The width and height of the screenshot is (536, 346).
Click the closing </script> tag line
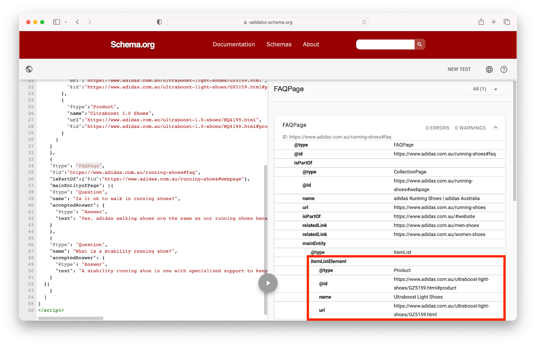tap(51, 311)
